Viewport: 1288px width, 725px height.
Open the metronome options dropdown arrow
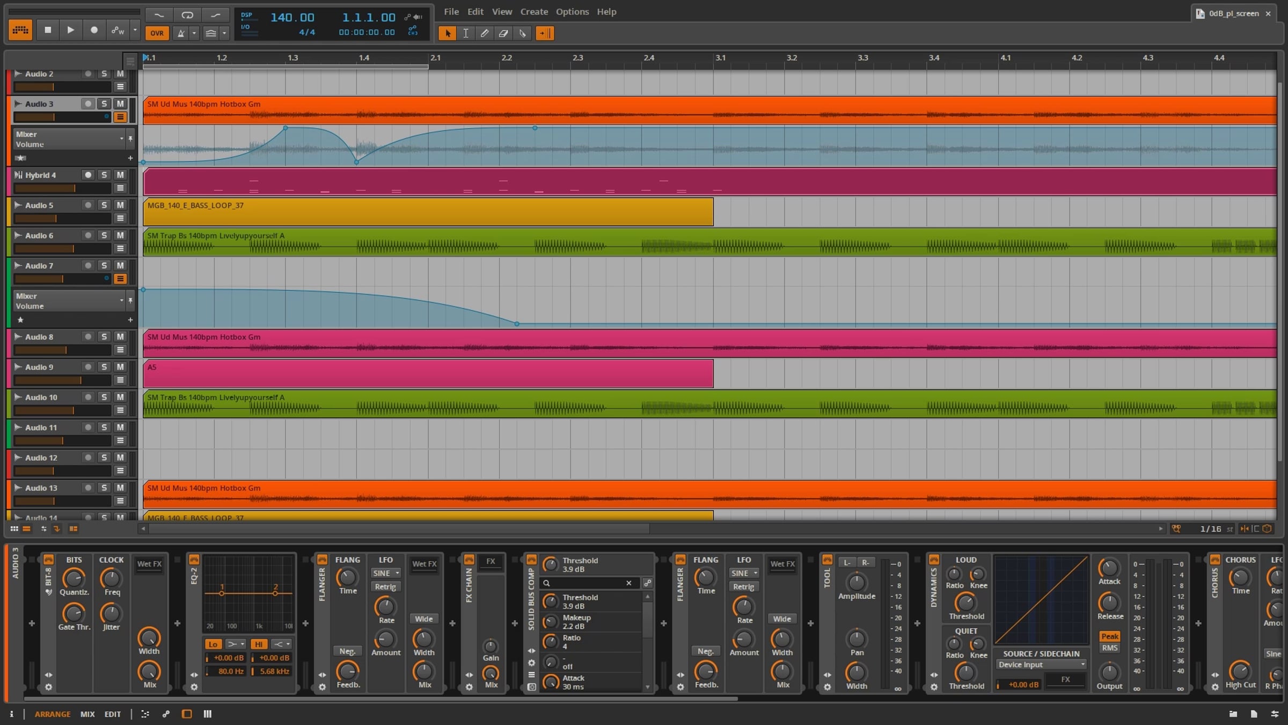194,33
